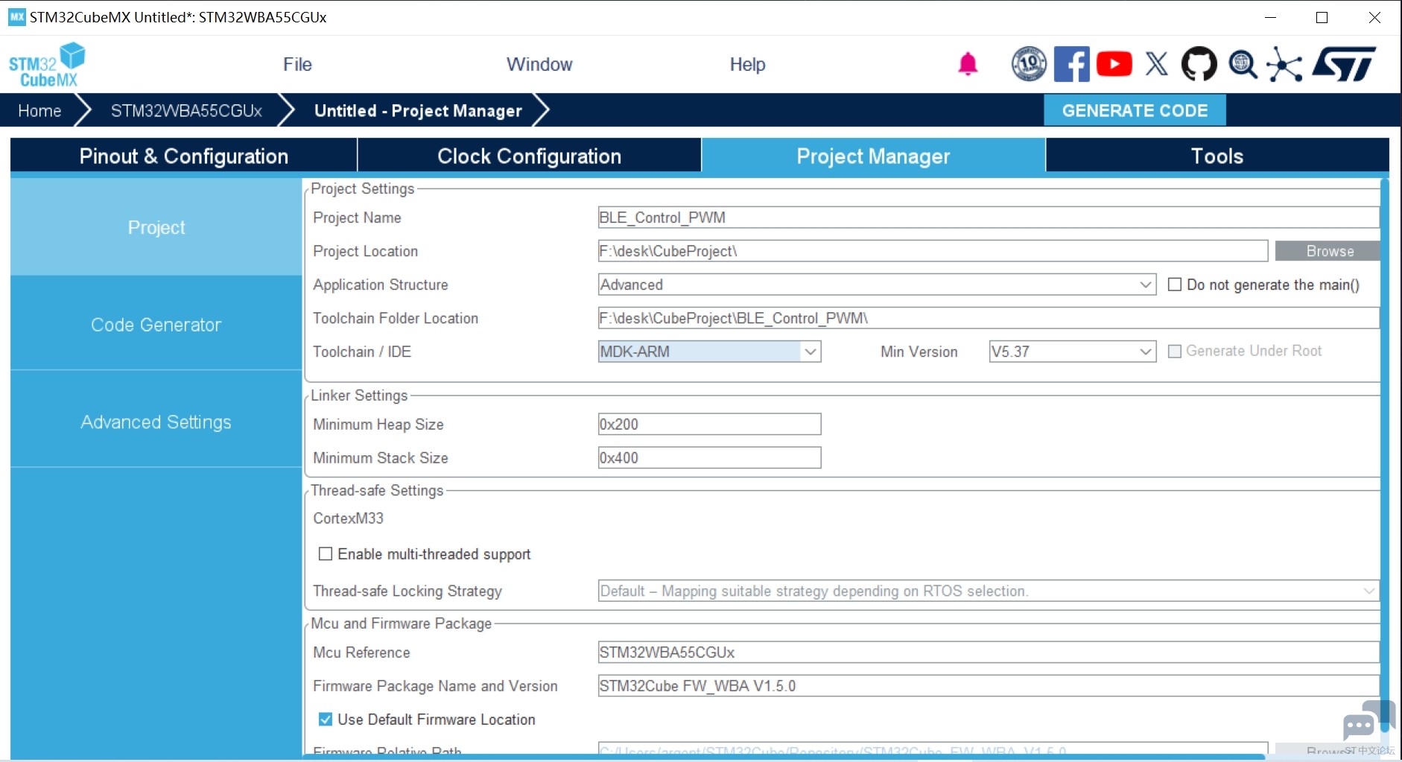
Task: Go to Home breadcrumb
Action: [x=39, y=111]
